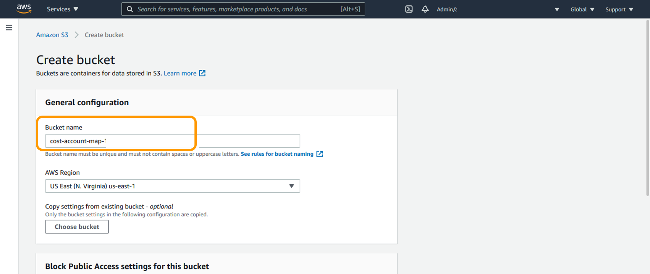
Task: Click the Bucket name text field
Action: [173, 141]
